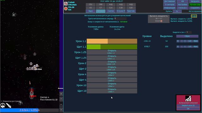The image size is (202, 113).
Task: Open the О секторах page
Action: pyautogui.click(x=169, y=5)
